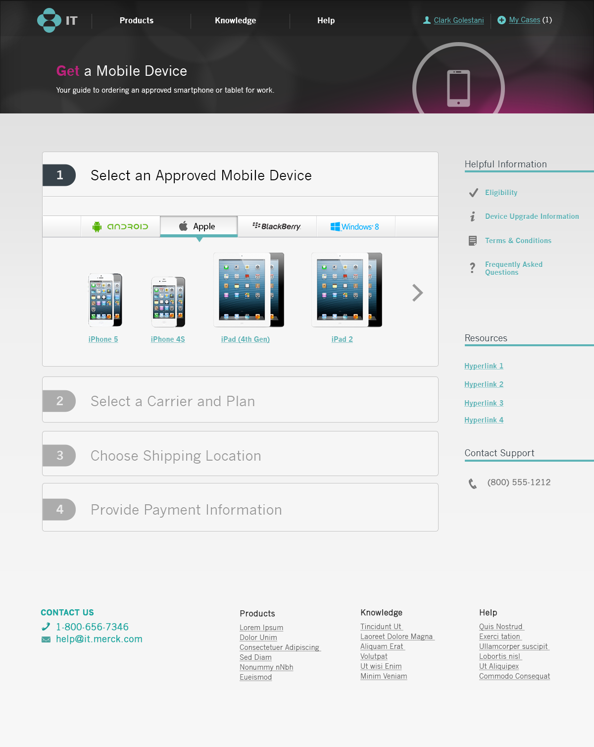Click the Contact Support phone icon

(473, 483)
